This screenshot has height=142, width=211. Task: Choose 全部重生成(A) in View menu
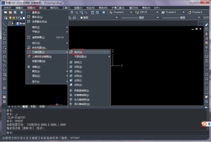47,22
